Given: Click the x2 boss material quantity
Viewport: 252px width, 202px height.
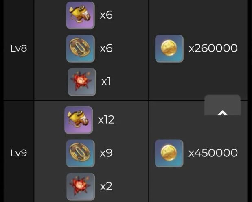Looking at the screenshot, I should tap(106, 187).
